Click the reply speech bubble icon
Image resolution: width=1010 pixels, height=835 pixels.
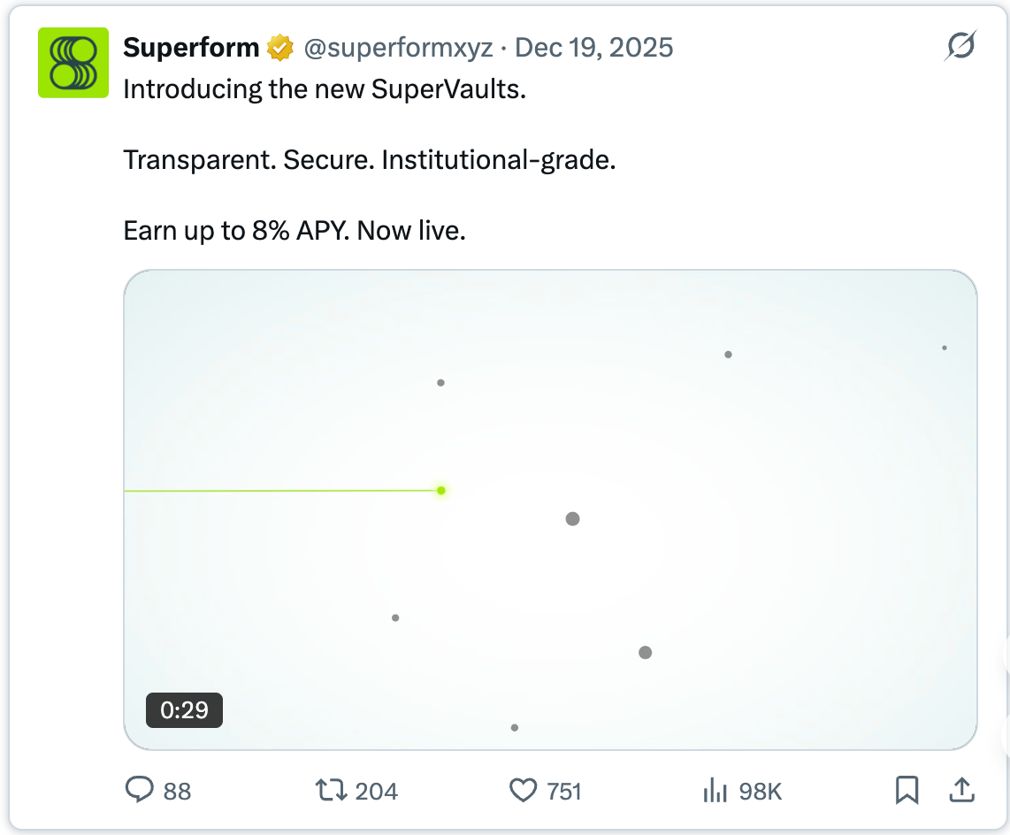(x=140, y=790)
